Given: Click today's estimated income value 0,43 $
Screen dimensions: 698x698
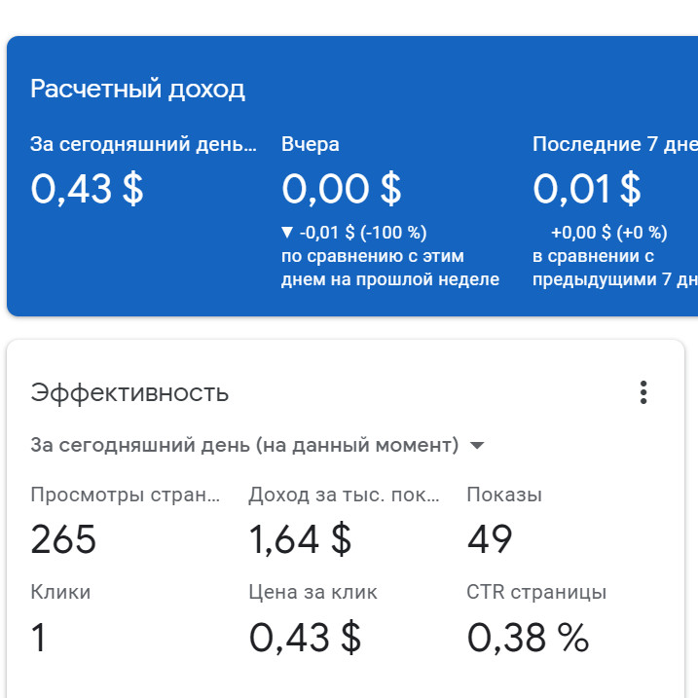Looking at the screenshot, I should point(88,189).
